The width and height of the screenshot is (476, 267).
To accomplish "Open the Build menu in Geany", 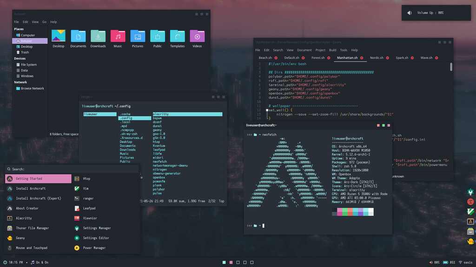I will [332, 50].
